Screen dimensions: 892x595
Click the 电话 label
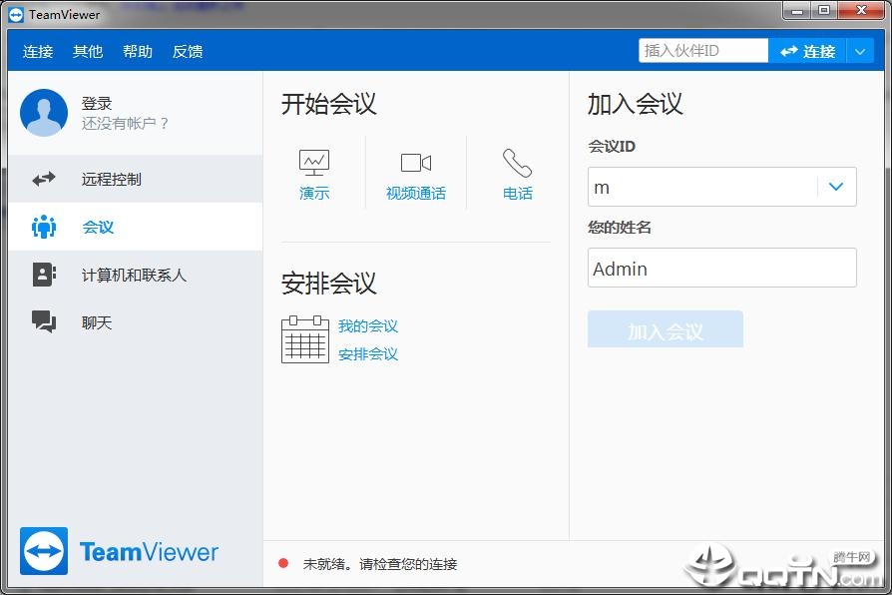pyautogui.click(x=517, y=194)
